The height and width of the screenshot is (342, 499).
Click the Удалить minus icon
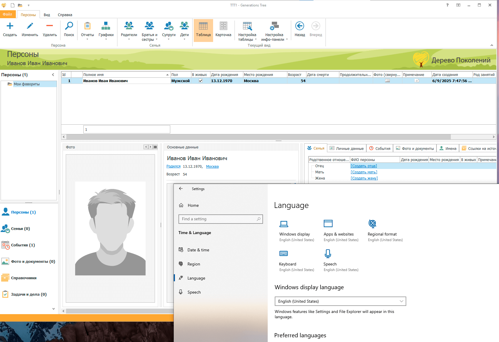point(50,26)
